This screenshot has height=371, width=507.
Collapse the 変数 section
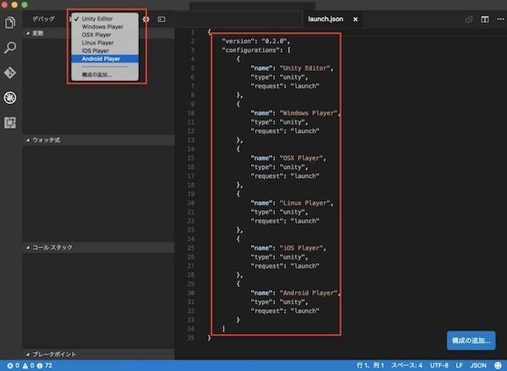coord(98,33)
